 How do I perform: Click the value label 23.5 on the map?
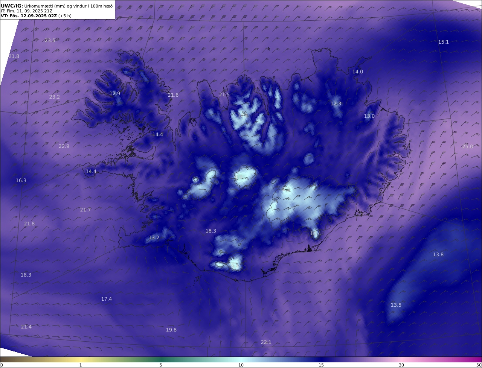click(x=50, y=40)
